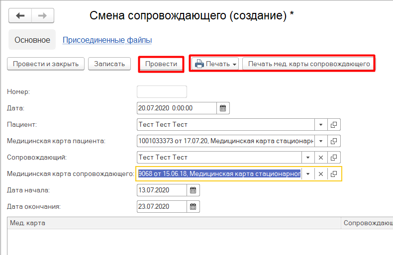The image size is (393, 255).
Task: Click Печать мед. карты сопровождающего button
Action: click(x=309, y=64)
